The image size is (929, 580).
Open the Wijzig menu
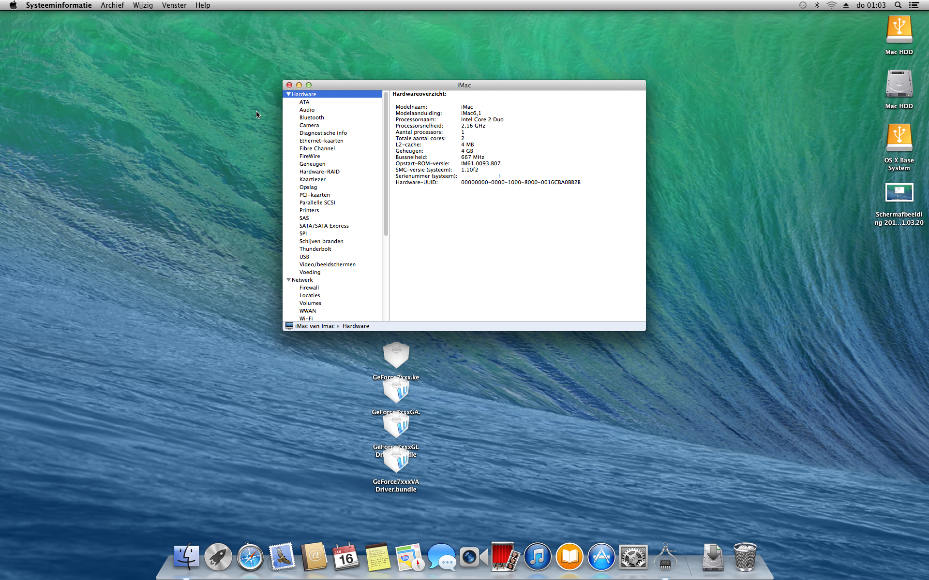tap(143, 5)
